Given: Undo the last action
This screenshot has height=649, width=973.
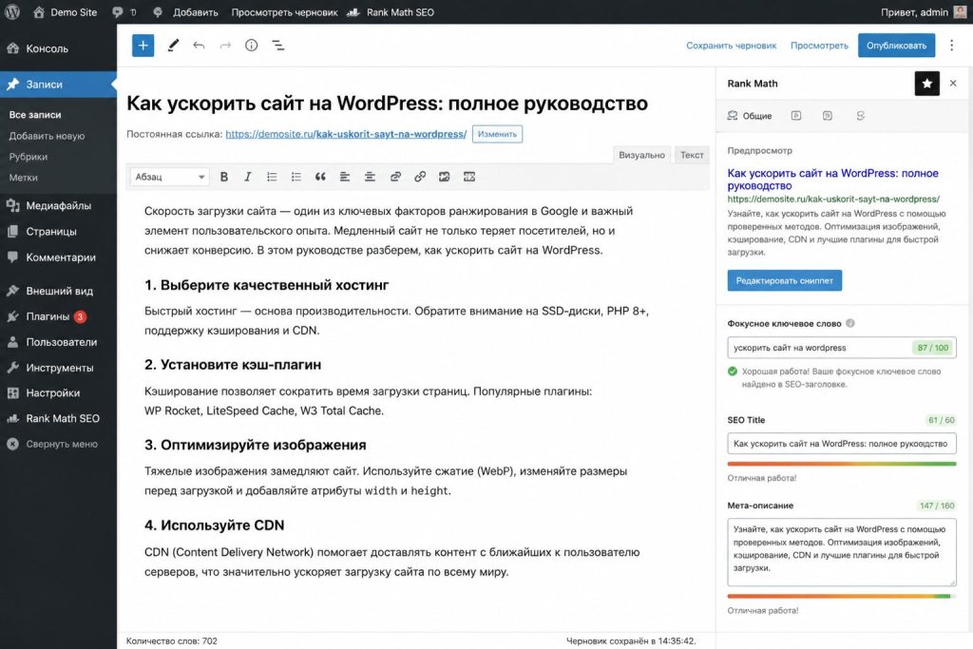Looking at the screenshot, I should [x=199, y=46].
